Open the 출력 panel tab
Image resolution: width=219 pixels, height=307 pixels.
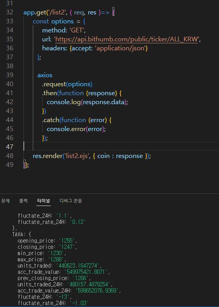click(23, 201)
